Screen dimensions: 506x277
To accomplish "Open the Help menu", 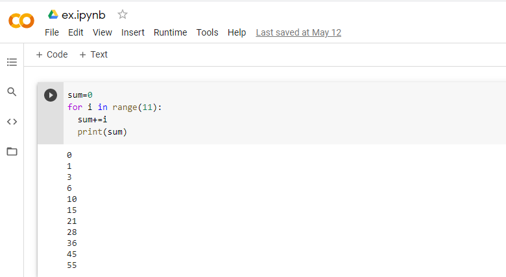I will (x=237, y=32).
